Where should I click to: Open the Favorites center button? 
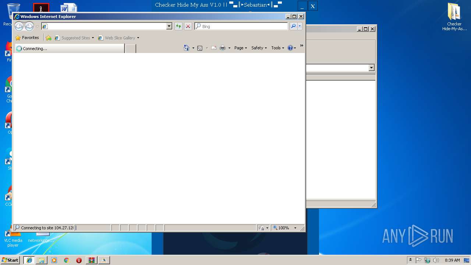[x=27, y=38]
